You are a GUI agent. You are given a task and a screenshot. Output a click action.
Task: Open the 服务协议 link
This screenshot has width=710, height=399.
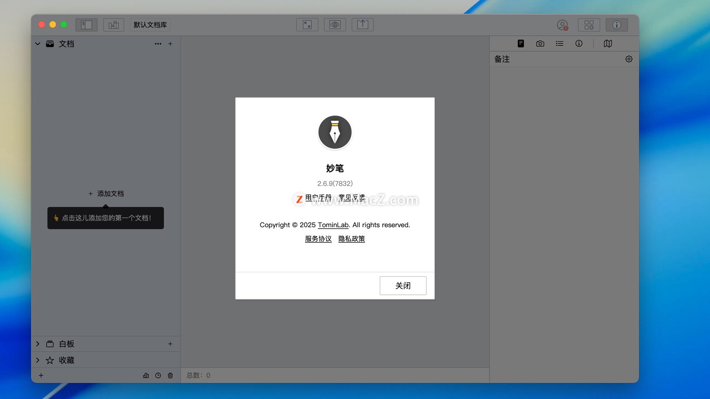[x=318, y=239]
